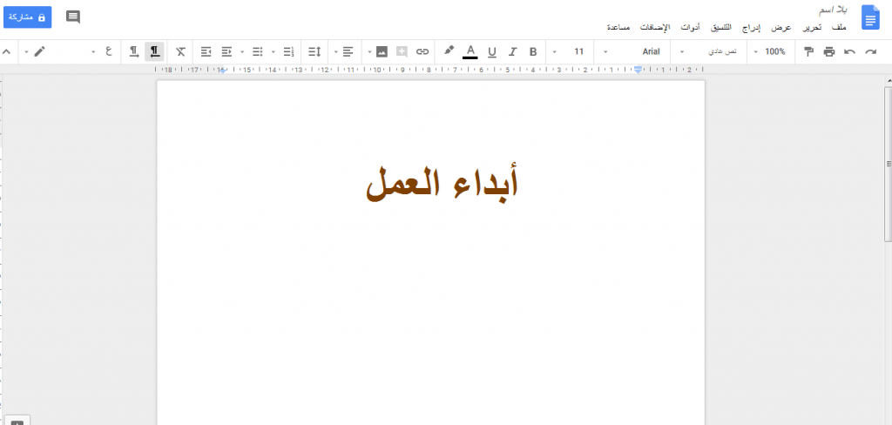The image size is (892, 425).
Task: Add a comment using plus bubble
Action: click(x=402, y=51)
